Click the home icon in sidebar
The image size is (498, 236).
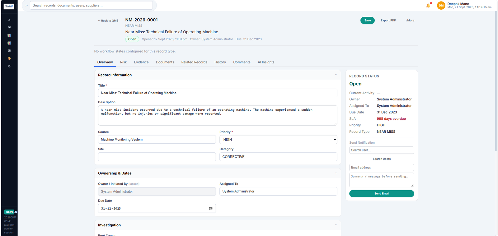(9, 20)
